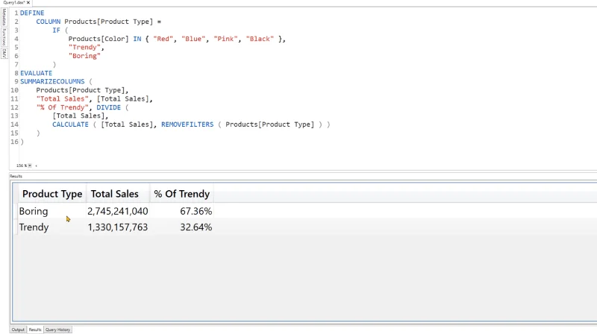Image resolution: width=597 pixels, height=334 pixels.
Task: Open the Functions side panel tab
Action: click(4, 37)
